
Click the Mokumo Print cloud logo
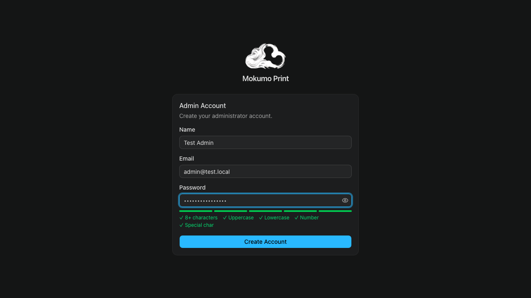click(x=265, y=56)
